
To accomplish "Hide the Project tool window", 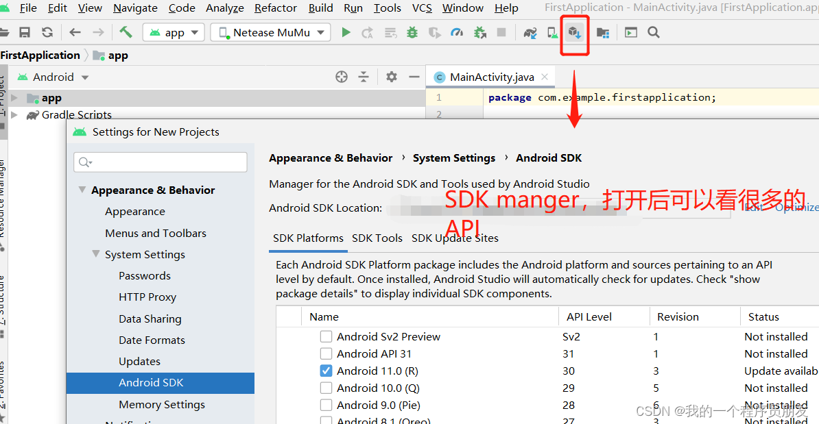I will [414, 77].
